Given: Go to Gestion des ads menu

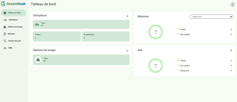Looking at the screenshot, I should pyautogui.click(x=14, y=41).
